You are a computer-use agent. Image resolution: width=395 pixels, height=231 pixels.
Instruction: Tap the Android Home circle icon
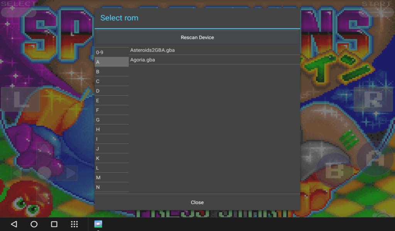coord(34,224)
